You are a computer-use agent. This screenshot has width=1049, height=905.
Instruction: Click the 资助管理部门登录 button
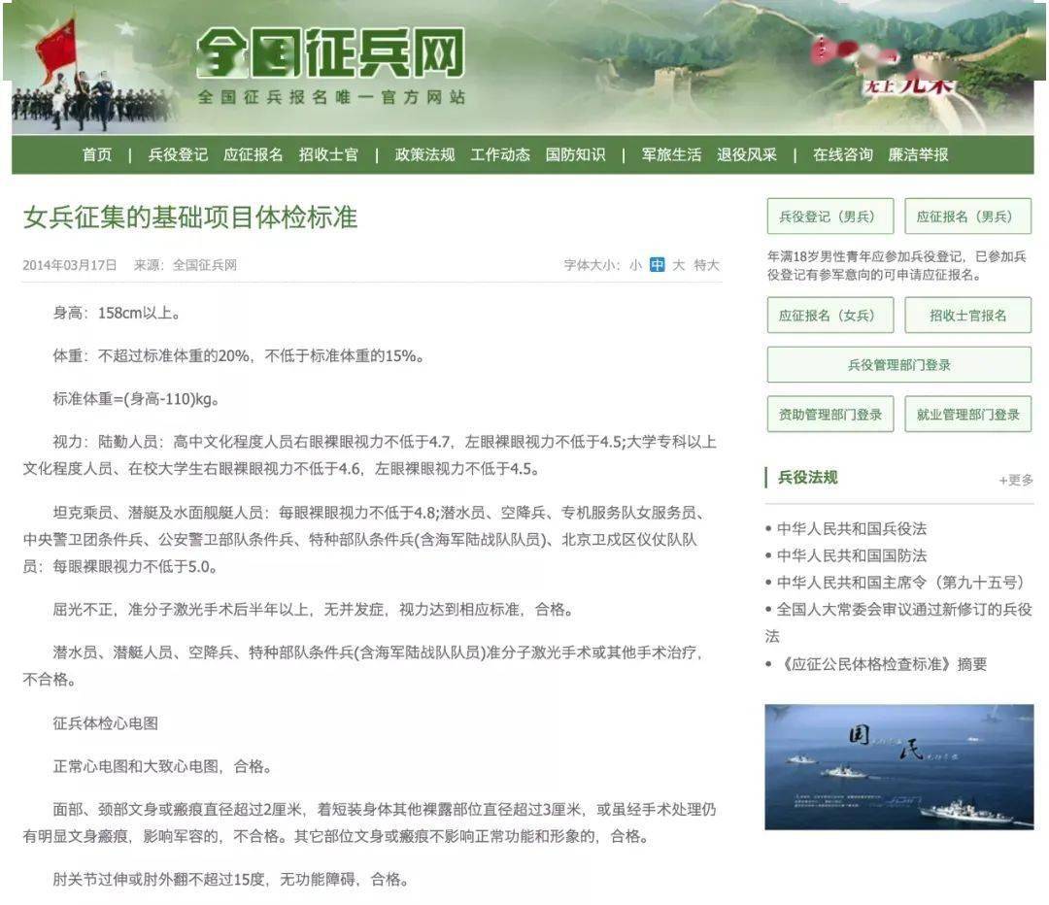(x=830, y=414)
